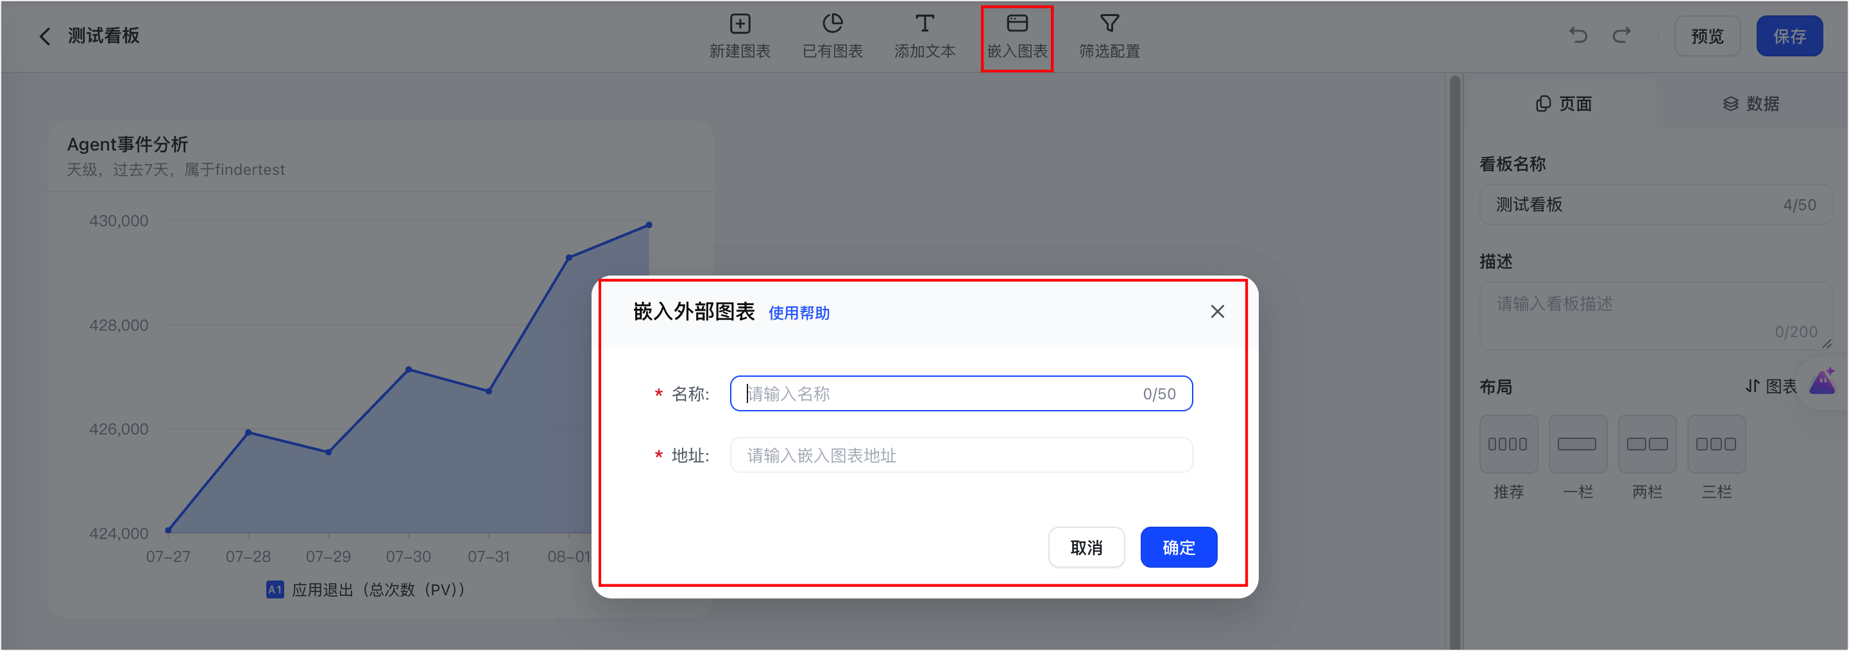Click the 430,000 axis label
The width and height of the screenshot is (1849, 651).
coord(119,221)
